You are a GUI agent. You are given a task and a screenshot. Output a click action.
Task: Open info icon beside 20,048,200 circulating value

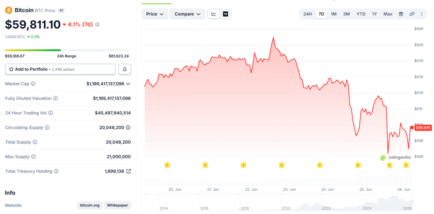click(x=128, y=128)
